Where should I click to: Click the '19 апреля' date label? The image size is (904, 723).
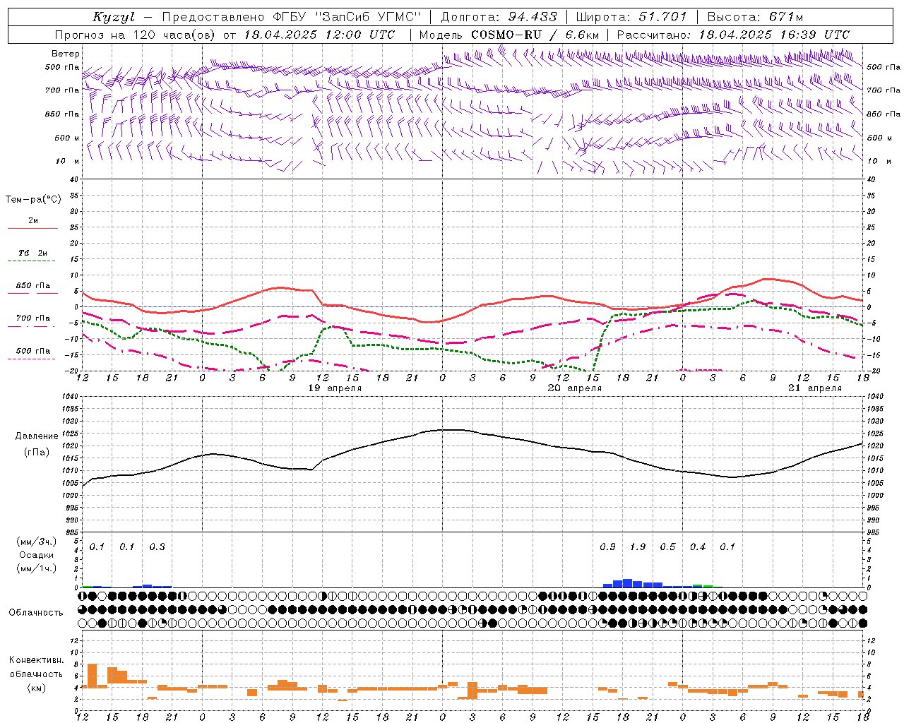[335, 388]
